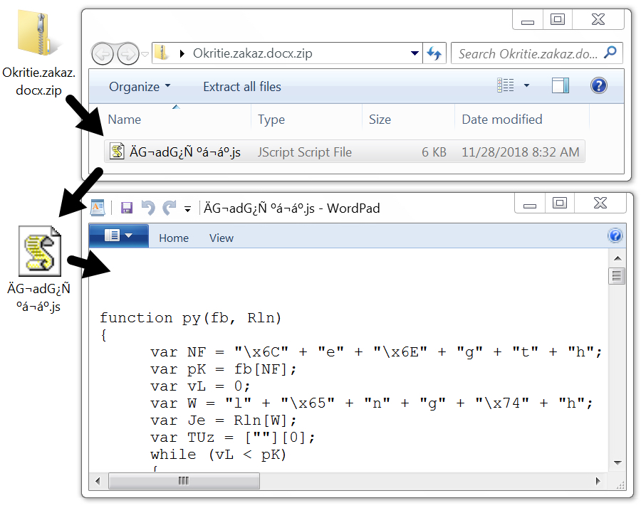Click the WordPad application icon in title bar
This screenshot has height=508, width=641.
(98, 208)
